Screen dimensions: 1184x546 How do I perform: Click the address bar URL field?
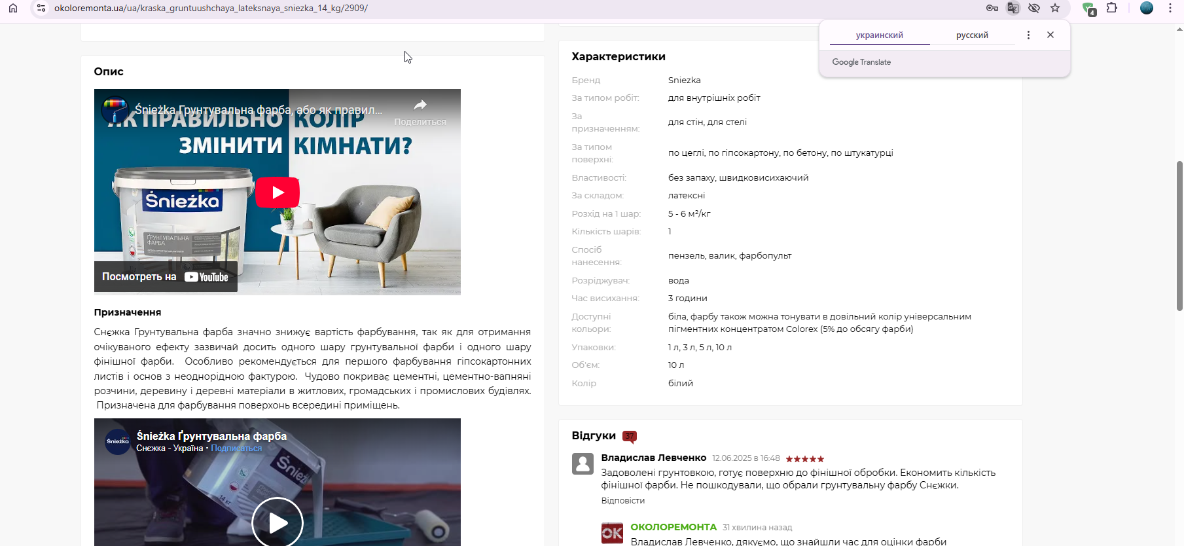(511, 8)
